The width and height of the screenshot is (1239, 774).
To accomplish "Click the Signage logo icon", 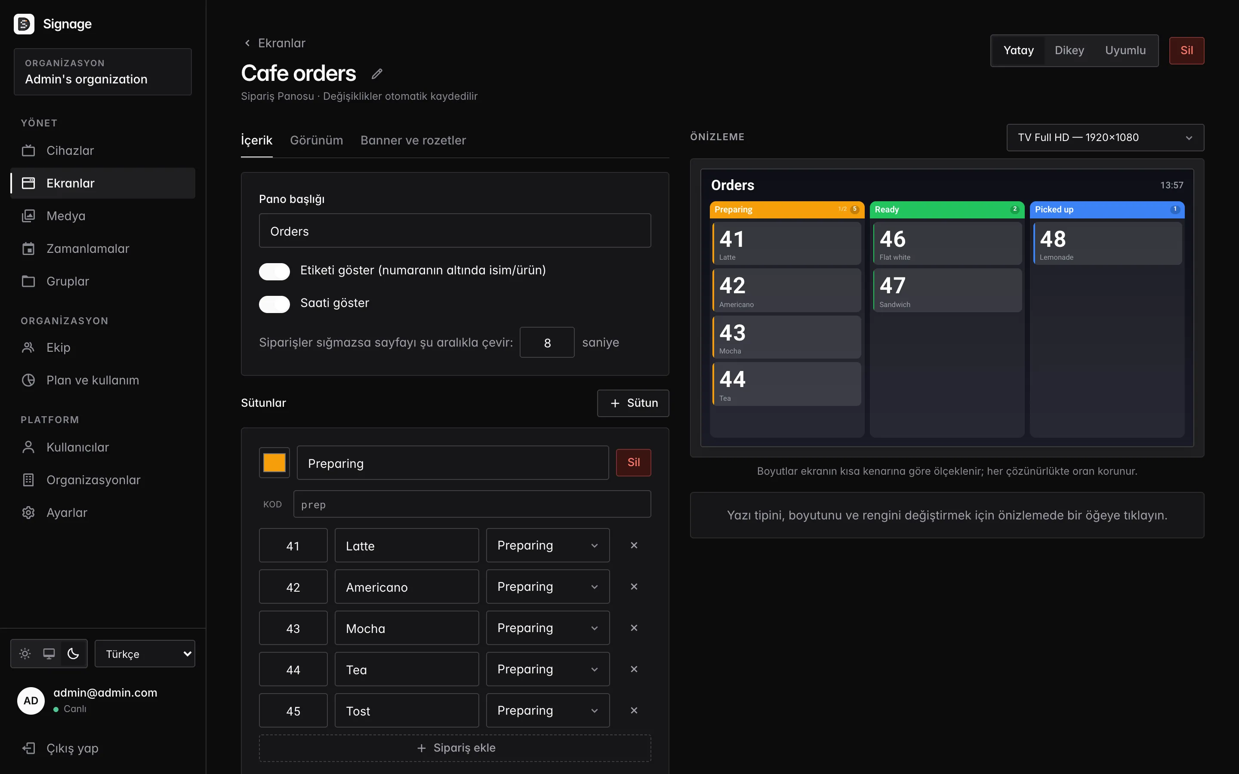I will 24,24.
